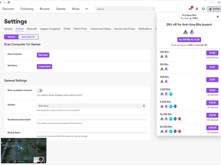
Task: Open the notifications bell icon
Action: pyautogui.click(x=197, y=9)
